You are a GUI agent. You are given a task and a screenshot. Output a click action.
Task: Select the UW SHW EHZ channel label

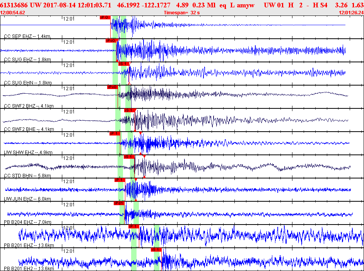pos(28,153)
